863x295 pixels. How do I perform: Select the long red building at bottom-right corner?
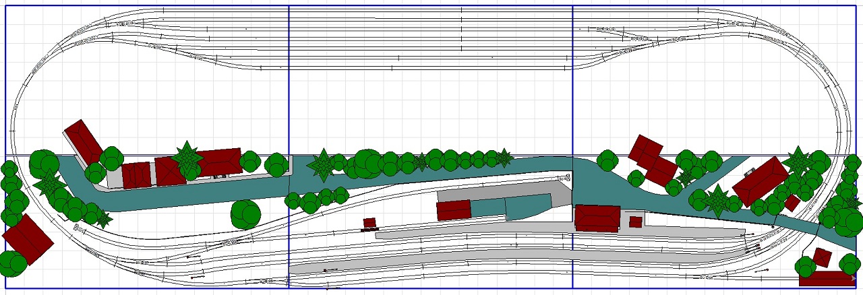point(827,279)
